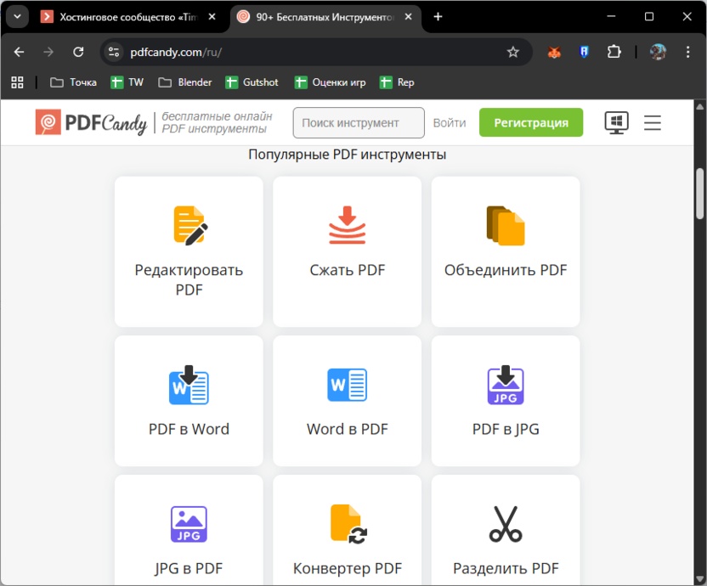Select the PDF в Word converter icon
Screen dimensions: 707x586
pos(188,385)
